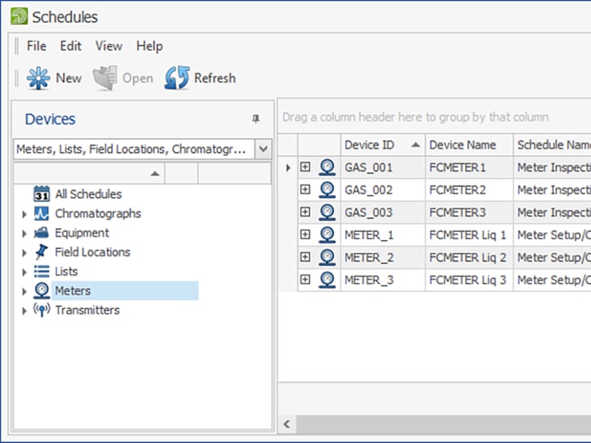The height and width of the screenshot is (443, 591).
Task: Open the Devices filter dropdown arrow
Action: point(263,149)
